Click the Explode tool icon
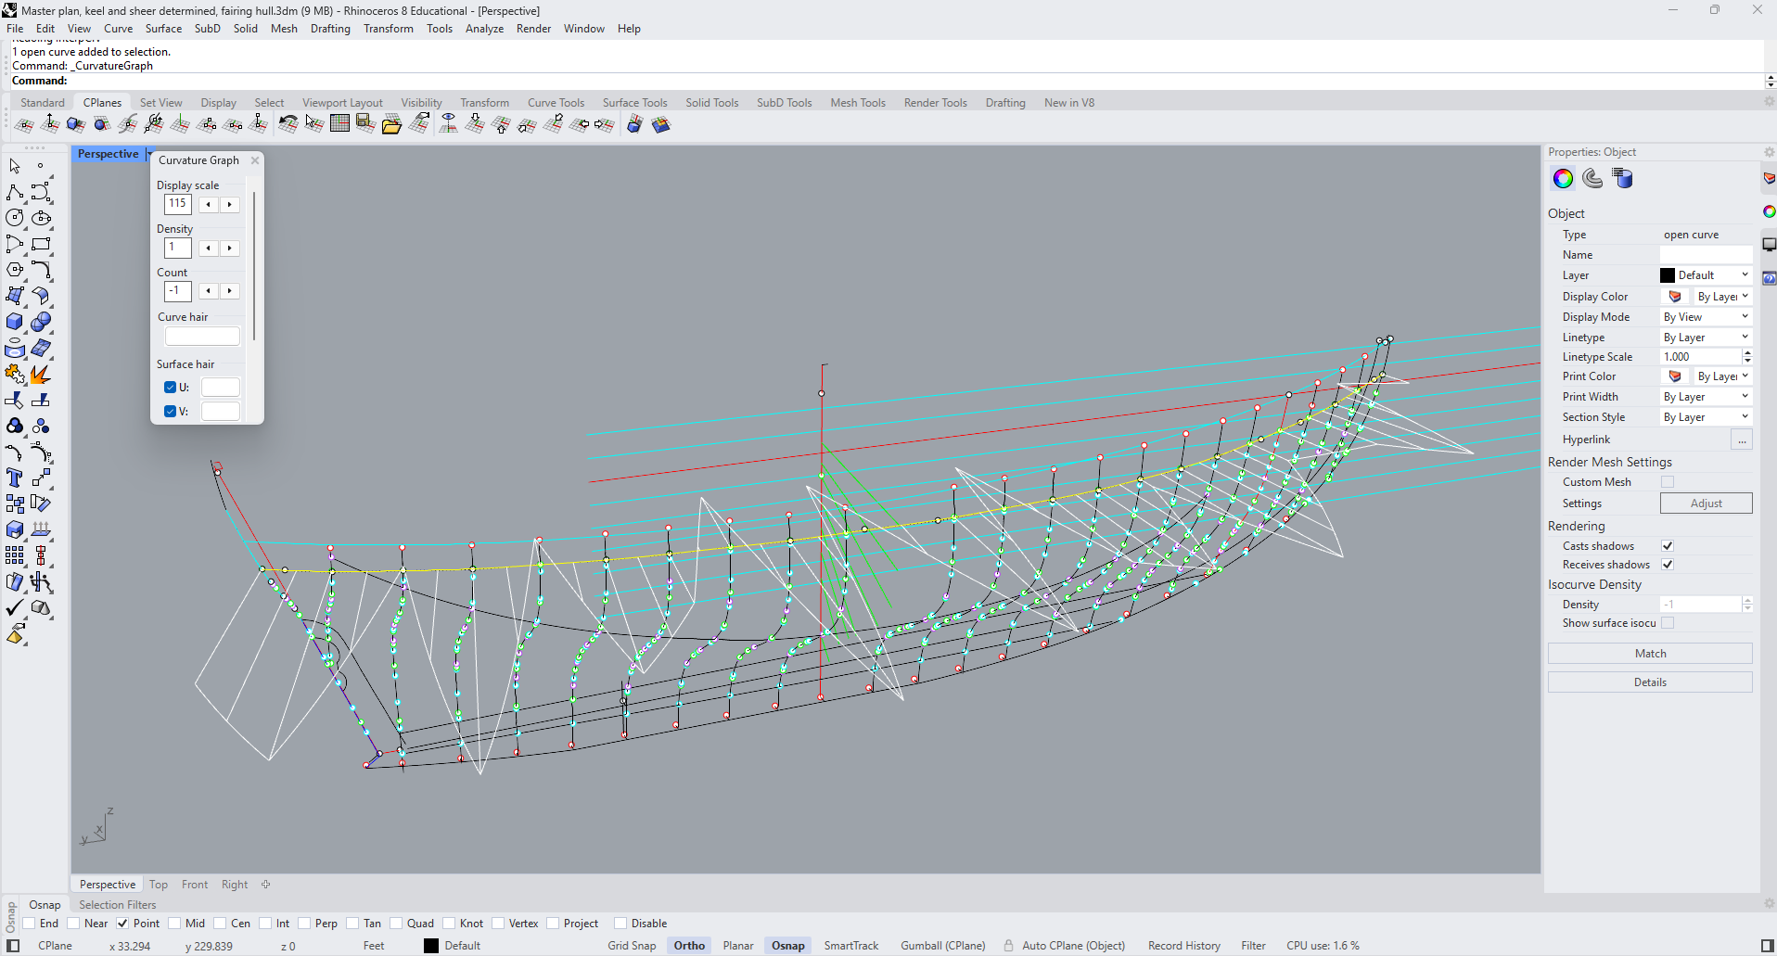Image resolution: width=1777 pixels, height=956 pixels. (x=41, y=374)
